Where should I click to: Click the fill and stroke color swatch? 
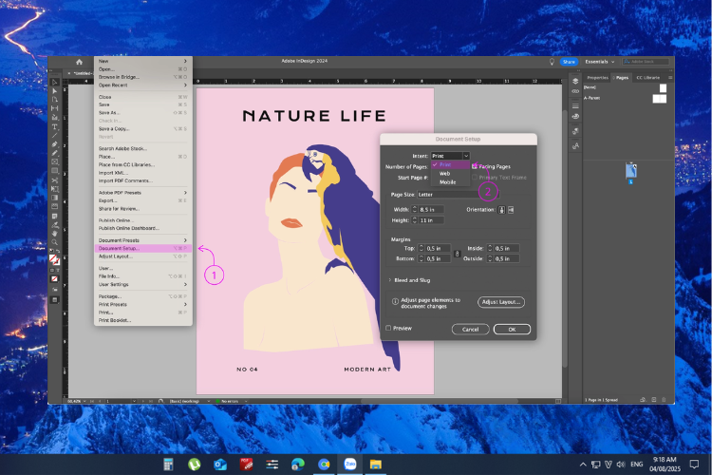pyautogui.click(x=54, y=259)
